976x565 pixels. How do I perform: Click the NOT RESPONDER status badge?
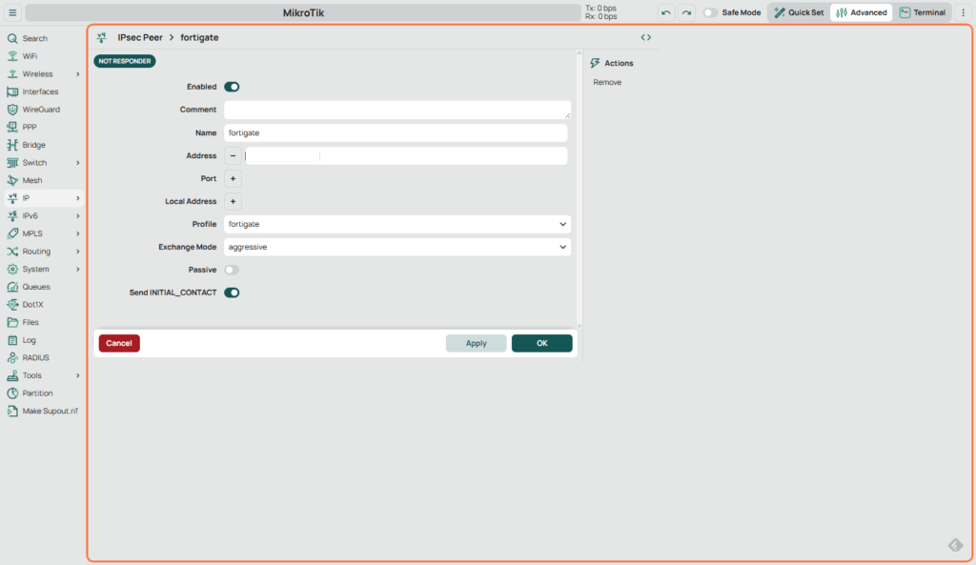coord(125,61)
